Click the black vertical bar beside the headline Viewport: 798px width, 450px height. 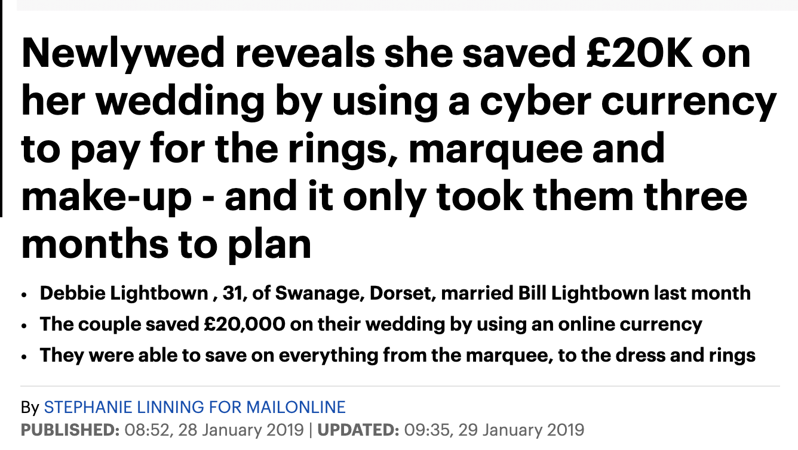1,108
